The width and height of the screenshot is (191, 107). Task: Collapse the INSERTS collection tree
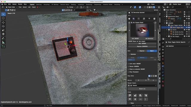[x=164, y=23]
